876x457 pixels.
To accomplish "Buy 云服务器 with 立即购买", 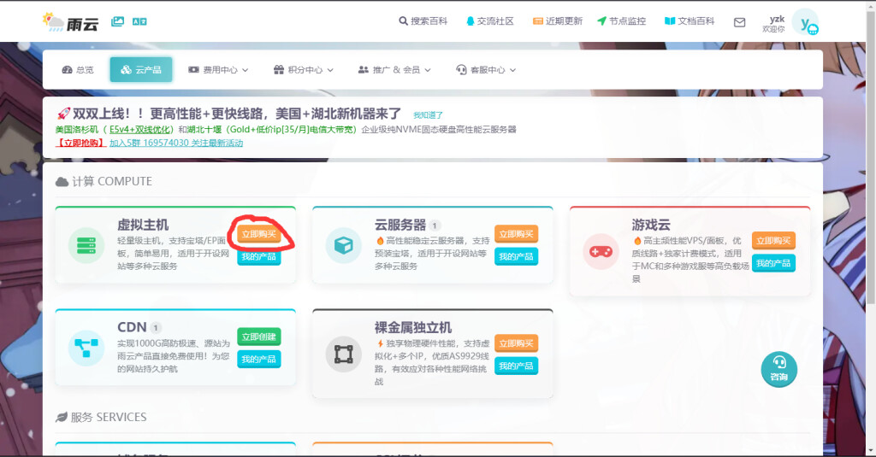I will 516,234.
